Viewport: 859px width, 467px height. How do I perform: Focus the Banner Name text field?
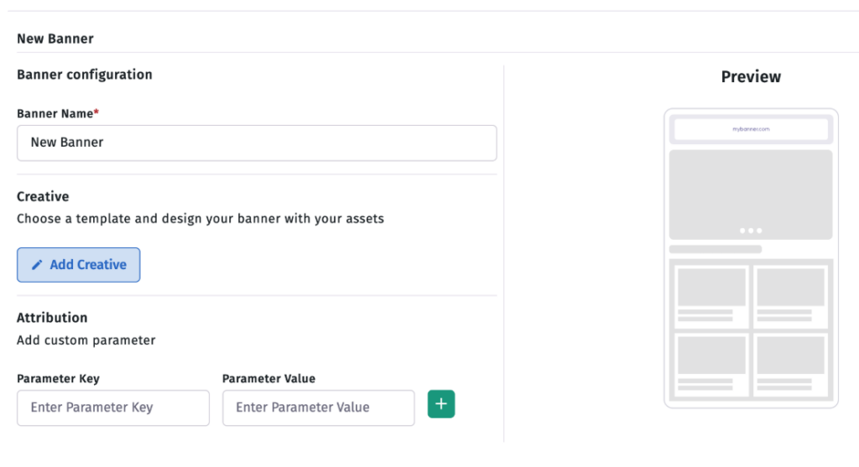click(257, 143)
